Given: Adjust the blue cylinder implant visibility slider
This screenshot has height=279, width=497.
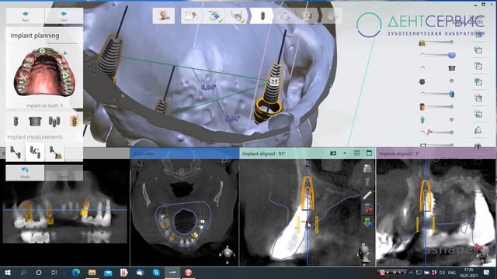Looking at the screenshot, I should [437, 94].
